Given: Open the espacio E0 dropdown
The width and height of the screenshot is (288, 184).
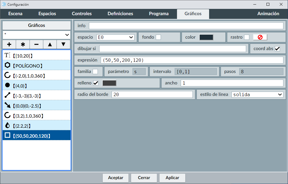Looking at the screenshot, I should 115,37.
